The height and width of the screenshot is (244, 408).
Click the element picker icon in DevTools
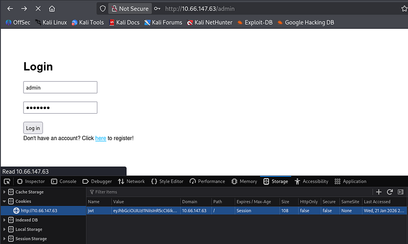(x=7, y=181)
